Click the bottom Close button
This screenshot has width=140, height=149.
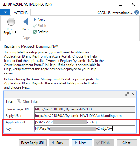[127, 143]
